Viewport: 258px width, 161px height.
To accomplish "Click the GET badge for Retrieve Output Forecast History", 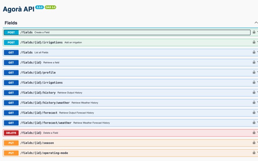I will coord(11,113).
